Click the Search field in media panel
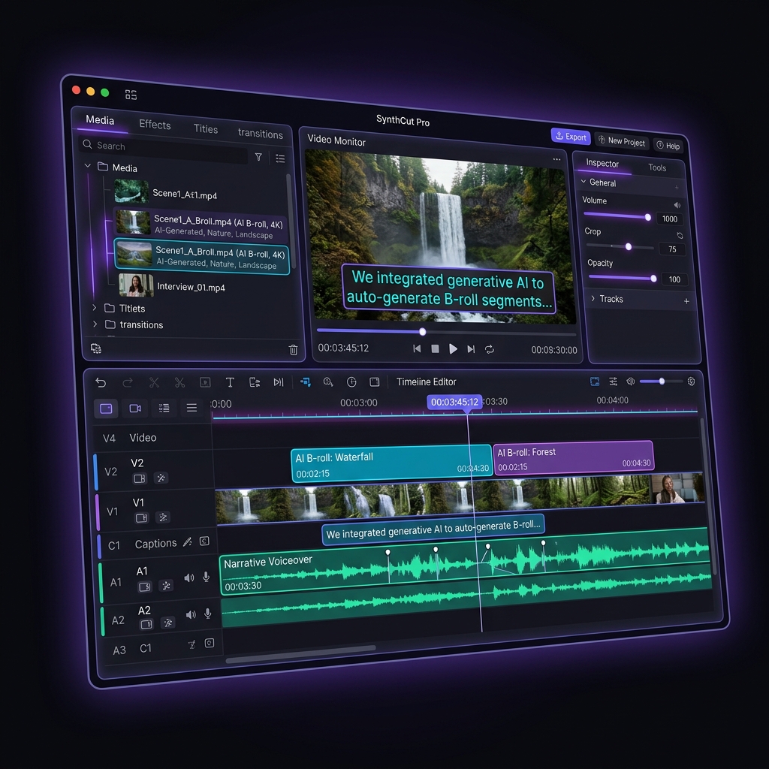Screen dimensions: 769x769 point(163,149)
